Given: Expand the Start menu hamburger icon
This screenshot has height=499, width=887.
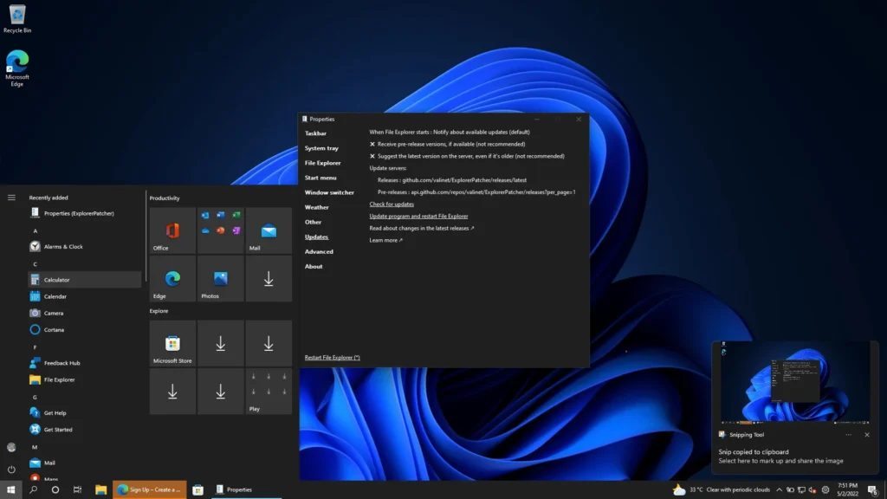Looking at the screenshot, I should [11, 198].
